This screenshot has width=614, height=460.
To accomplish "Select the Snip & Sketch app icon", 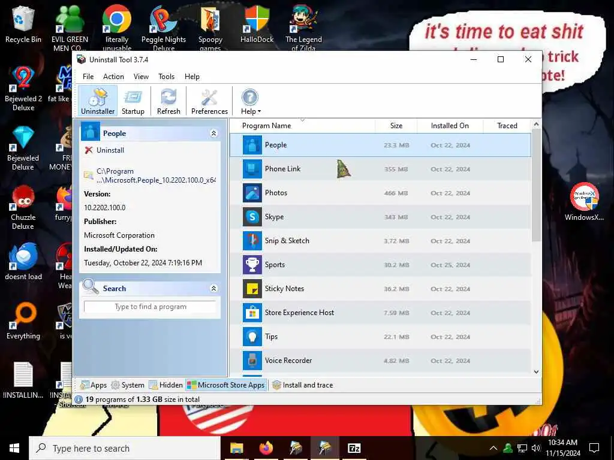I will (252, 241).
